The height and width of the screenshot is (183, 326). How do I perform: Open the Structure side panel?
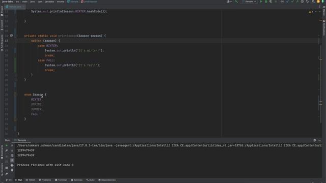tap(2, 169)
